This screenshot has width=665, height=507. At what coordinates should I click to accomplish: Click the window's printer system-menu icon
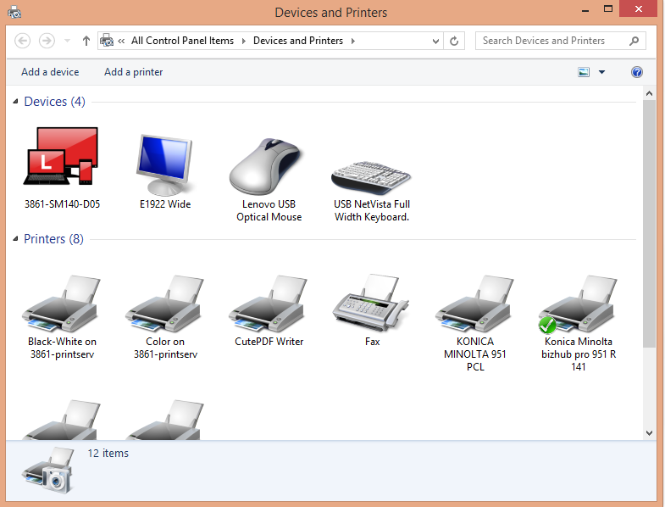point(14,12)
